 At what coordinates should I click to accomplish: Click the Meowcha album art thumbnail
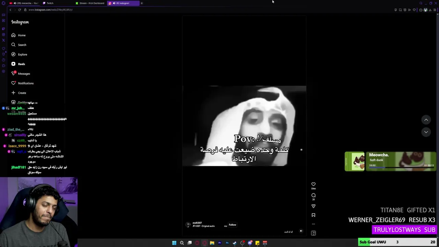[355, 161]
